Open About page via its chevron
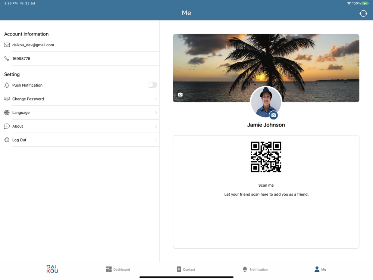This screenshot has height=280, width=373. coord(156,126)
